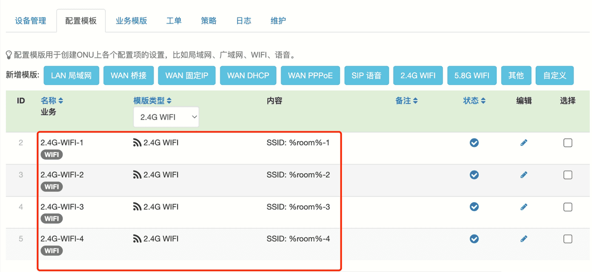Edit the 2.4G-WIFI-4 template via pencil icon
Image resolution: width=592 pixels, height=272 pixels.
click(x=524, y=239)
